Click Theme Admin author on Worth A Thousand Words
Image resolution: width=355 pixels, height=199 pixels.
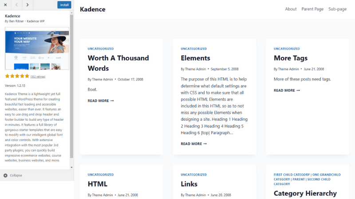point(103,80)
